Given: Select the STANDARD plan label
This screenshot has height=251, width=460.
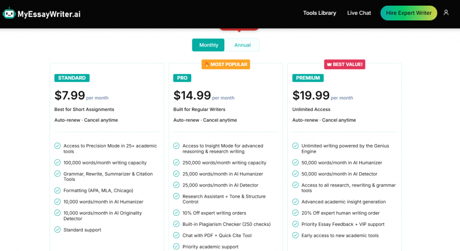Looking at the screenshot, I should (72, 78).
